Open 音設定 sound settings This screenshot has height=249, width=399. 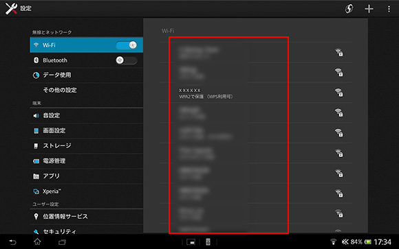pyautogui.click(x=86, y=115)
